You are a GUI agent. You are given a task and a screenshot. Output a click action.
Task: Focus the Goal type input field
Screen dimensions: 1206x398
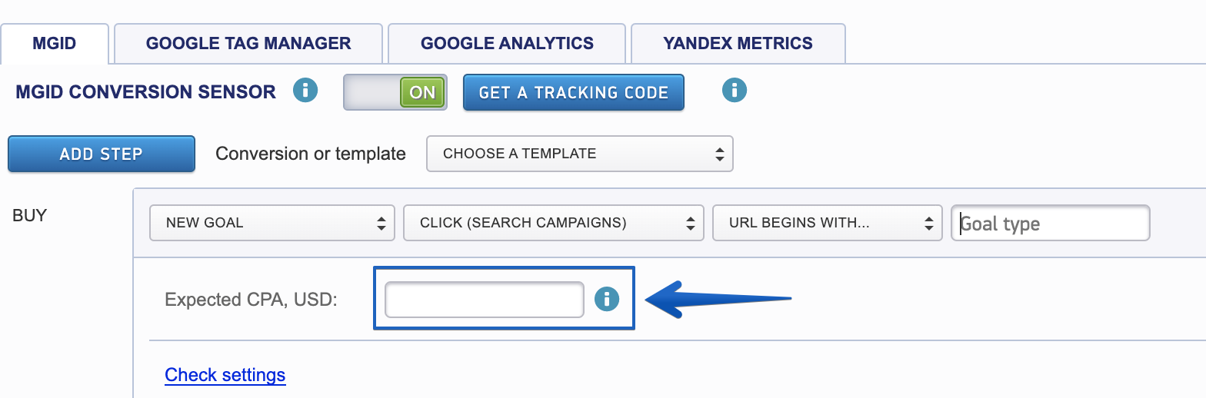point(1051,223)
